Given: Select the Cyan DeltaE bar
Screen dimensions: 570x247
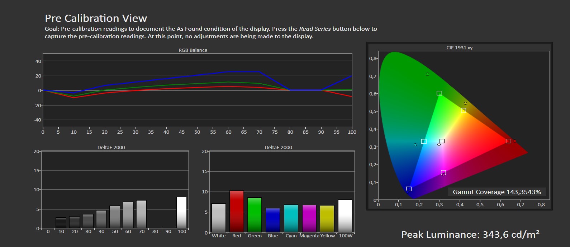Looking at the screenshot, I should (x=291, y=218).
